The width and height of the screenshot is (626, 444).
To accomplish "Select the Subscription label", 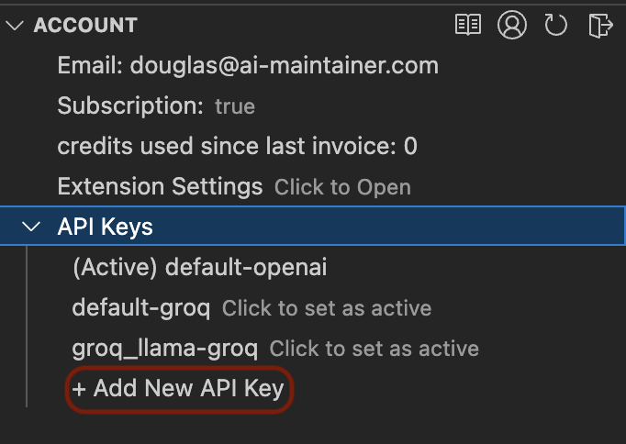I will pyautogui.click(x=130, y=106).
